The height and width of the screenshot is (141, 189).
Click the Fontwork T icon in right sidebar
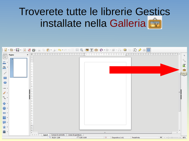[x=184, y=65]
